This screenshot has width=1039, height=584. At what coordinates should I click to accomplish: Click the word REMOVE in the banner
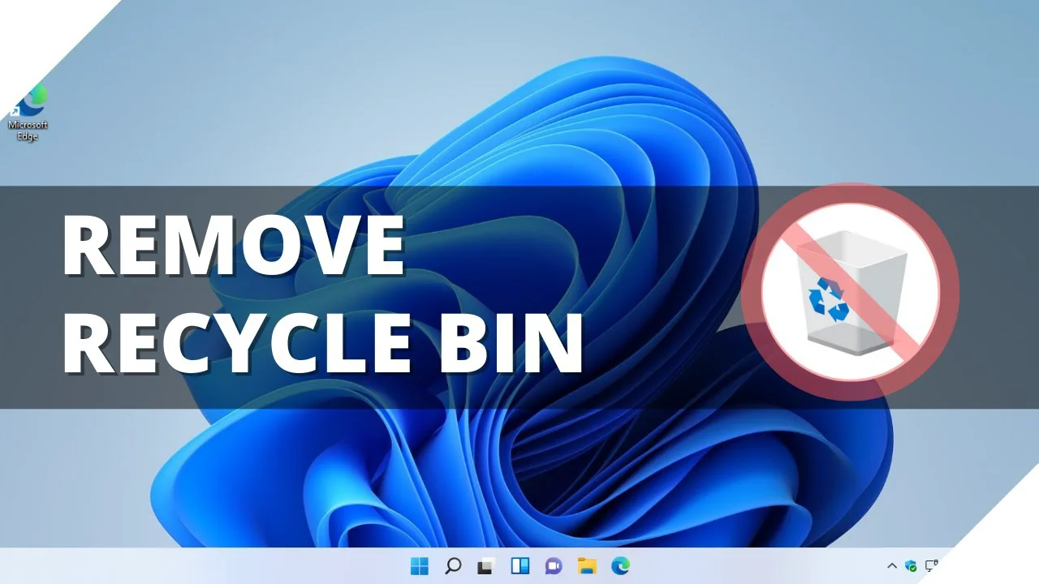(233, 247)
